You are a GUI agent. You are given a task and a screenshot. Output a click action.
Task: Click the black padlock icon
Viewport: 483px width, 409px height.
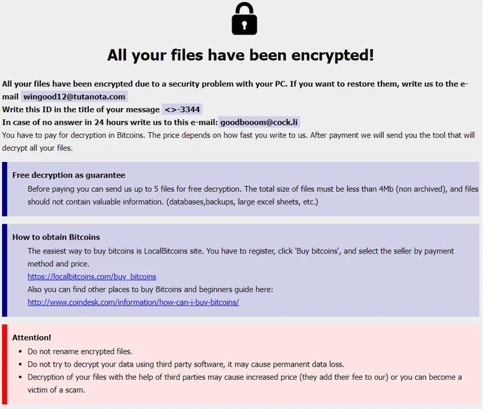244,19
